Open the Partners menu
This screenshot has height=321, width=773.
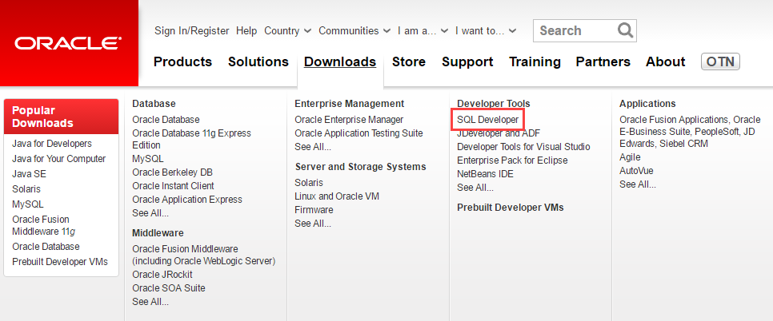click(603, 61)
